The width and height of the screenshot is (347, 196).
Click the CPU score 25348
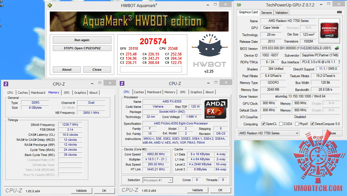(x=173, y=48)
